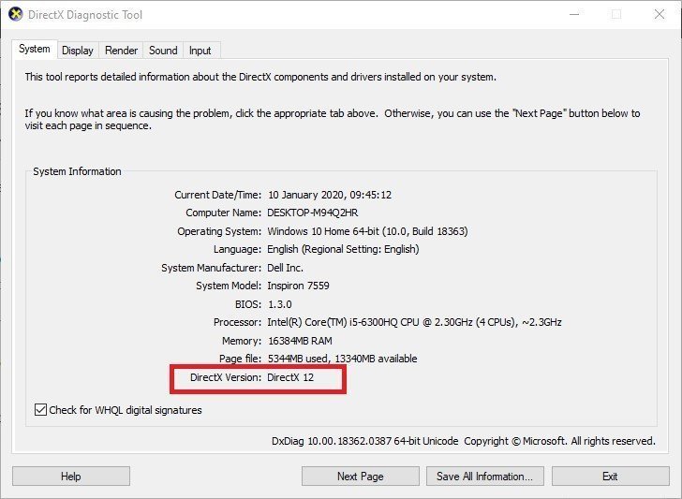This screenshot has width=682, height=499.
Task: Click the Next Page button
Action: pos(360,477)
